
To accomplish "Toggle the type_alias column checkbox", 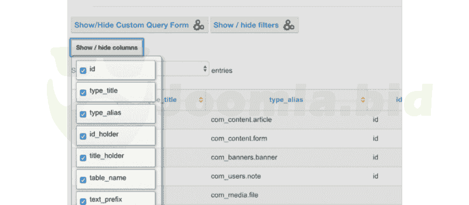I will 83,114.
